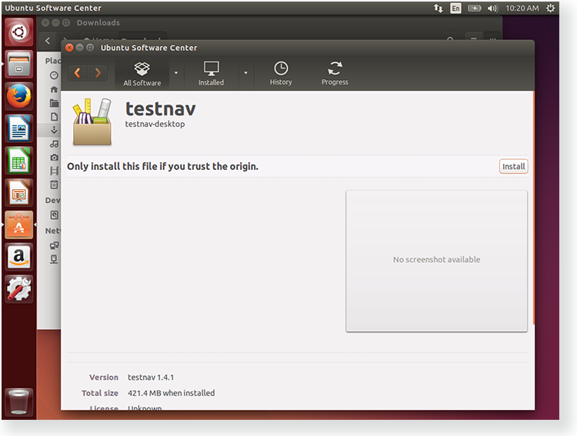
Task: Open the History view
Action: pyautogui.click(x=281, y=73)
